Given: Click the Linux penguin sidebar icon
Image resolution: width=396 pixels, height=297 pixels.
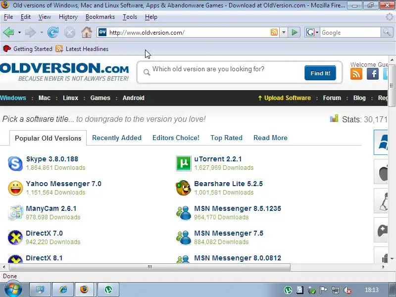Looking at the screenshot, I should [x=381, y=201].
